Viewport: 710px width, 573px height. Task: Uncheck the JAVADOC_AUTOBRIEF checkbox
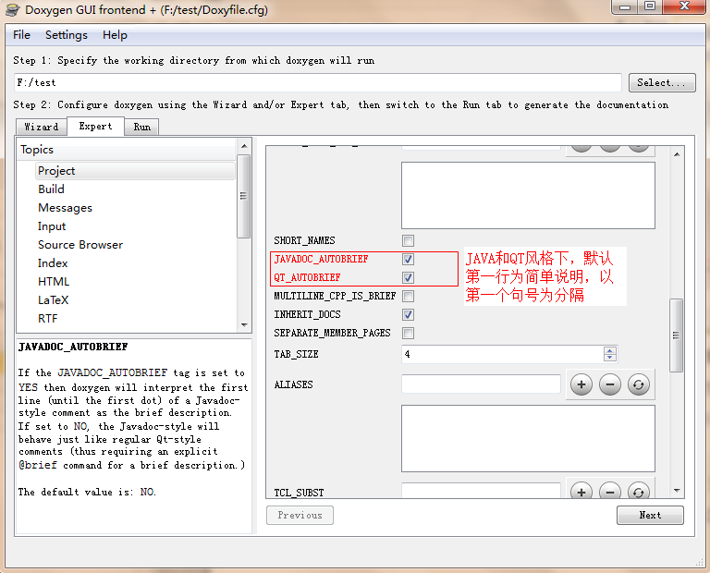point(408,260)
